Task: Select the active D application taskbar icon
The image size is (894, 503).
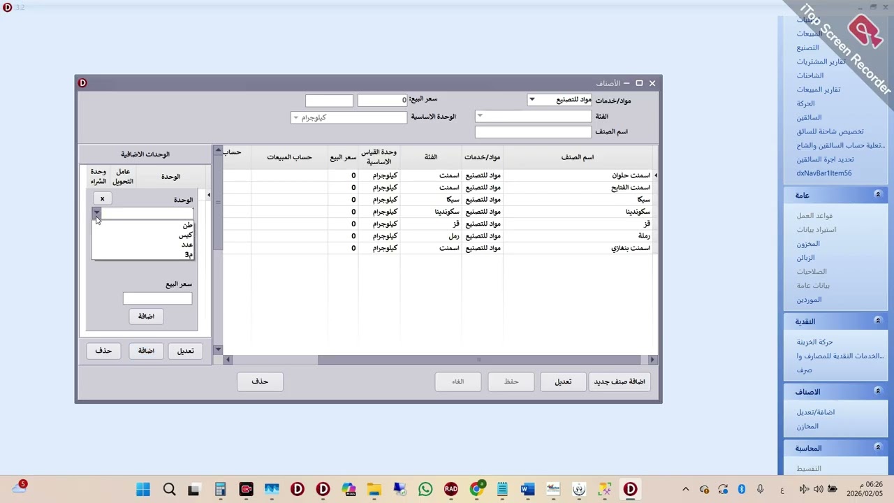Action: (630, 490)
